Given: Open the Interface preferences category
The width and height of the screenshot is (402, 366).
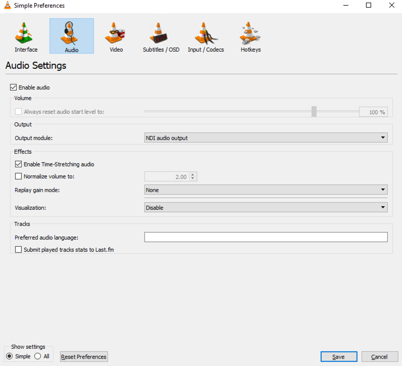Looking at the screenshot, I should click(x=26, y=36).
